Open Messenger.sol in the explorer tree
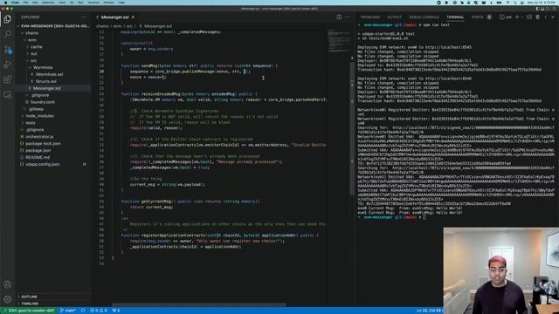The width and height of the screenshot is (559, 314). [x=46, y=88]
